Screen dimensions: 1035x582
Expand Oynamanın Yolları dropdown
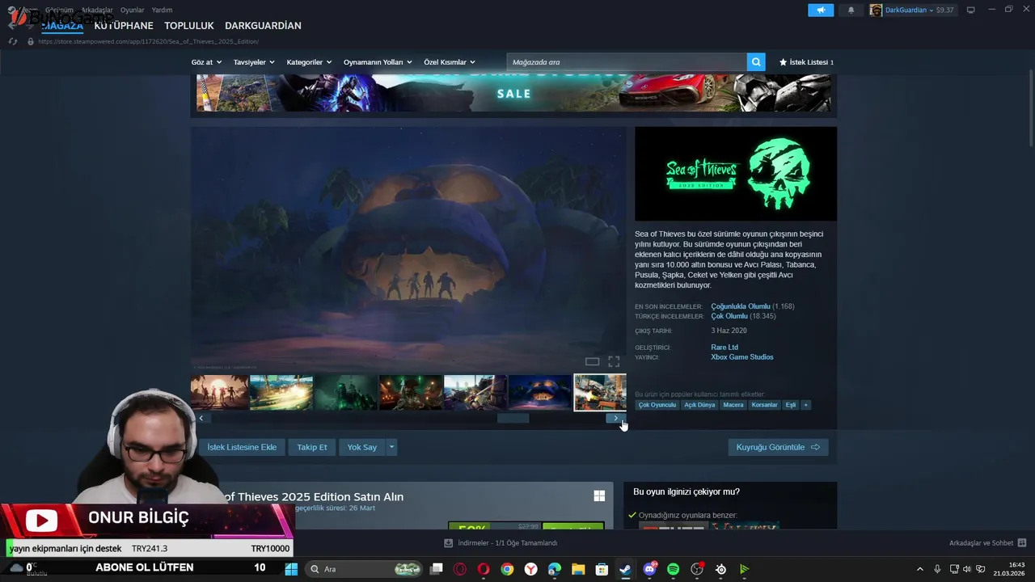pos(378,62)
